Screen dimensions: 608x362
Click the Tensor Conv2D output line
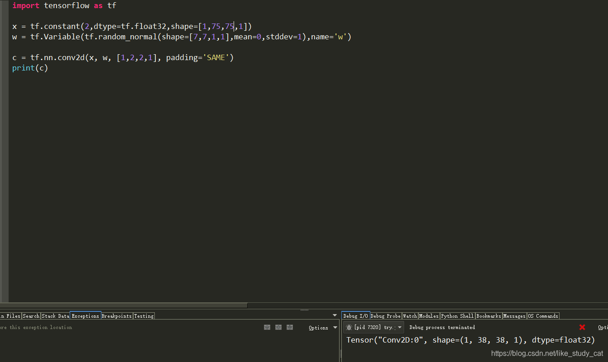[470, 340]
